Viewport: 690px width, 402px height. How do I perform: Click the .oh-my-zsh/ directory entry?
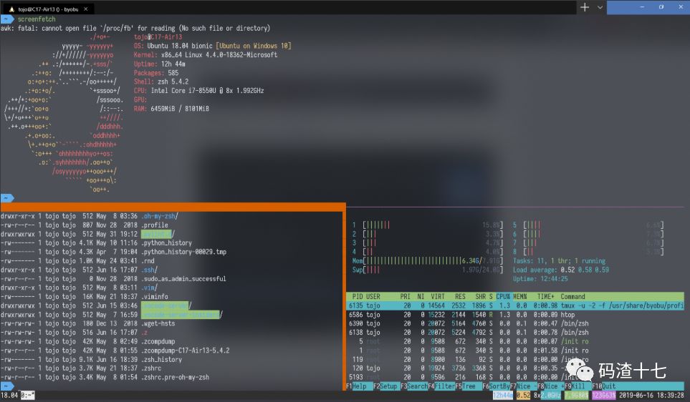point(159,216)
